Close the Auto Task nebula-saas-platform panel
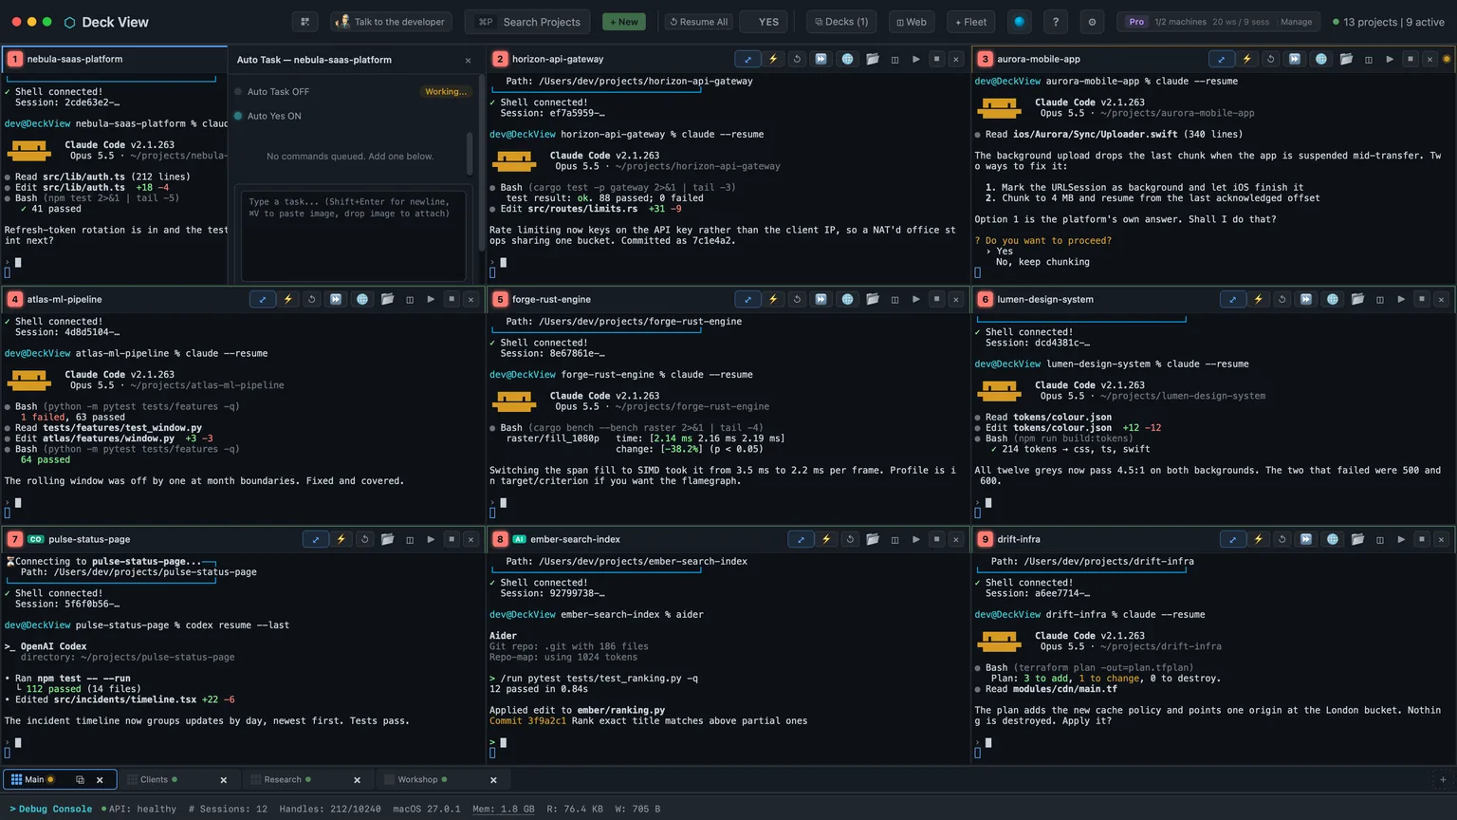 pyautogui.click(x=468, y=60)
